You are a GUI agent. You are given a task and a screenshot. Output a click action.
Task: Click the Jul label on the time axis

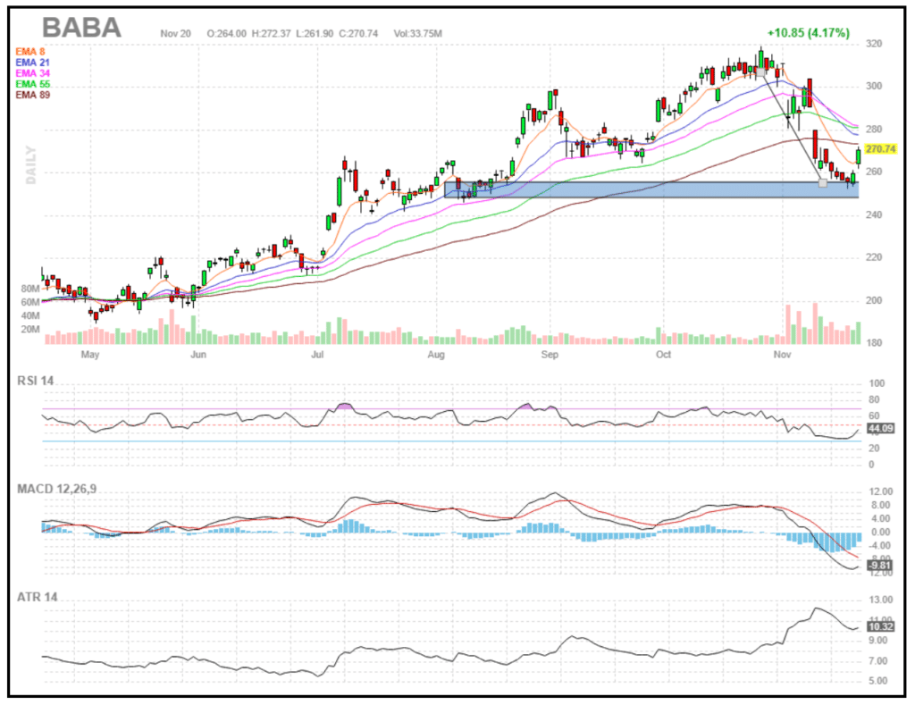point(317,354)
